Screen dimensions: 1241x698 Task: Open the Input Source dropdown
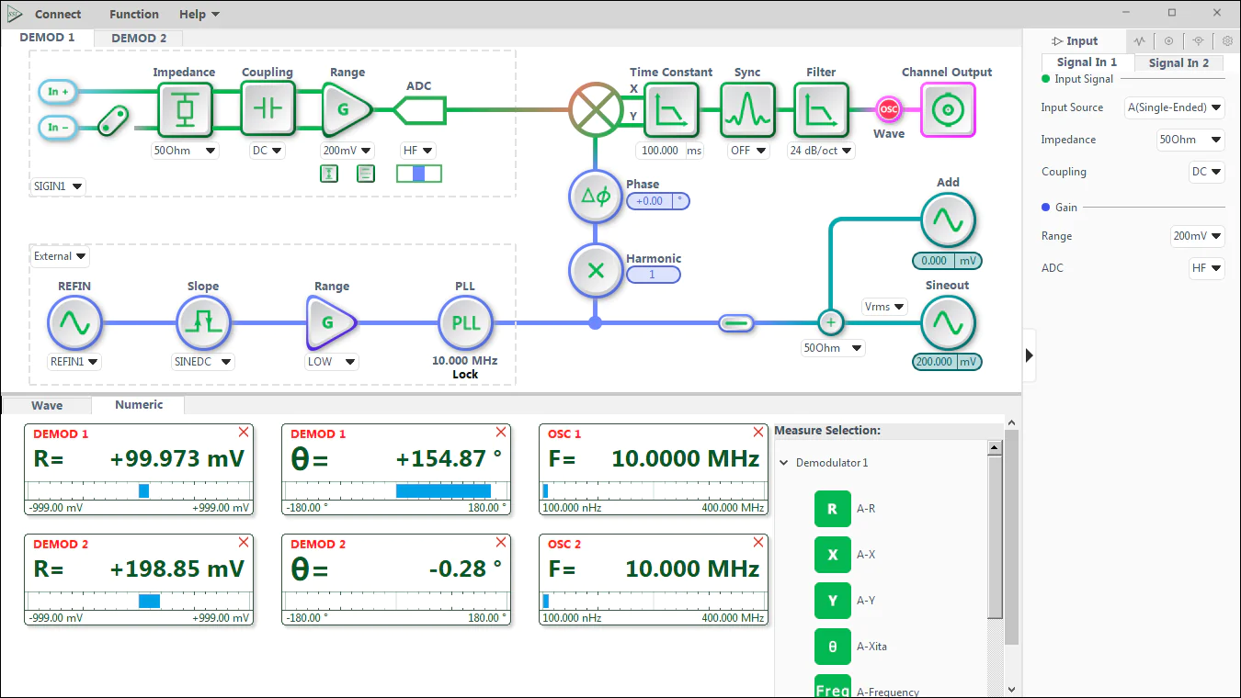[1175, 107]
